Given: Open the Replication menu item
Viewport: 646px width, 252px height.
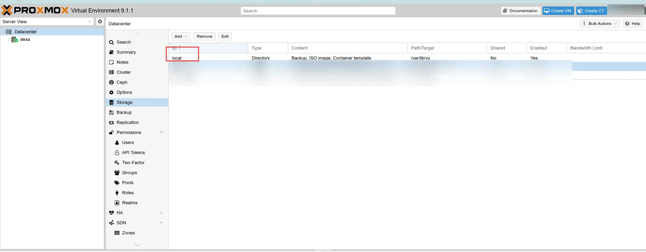Looking at the screenshot, I should [x=127, y=123].
